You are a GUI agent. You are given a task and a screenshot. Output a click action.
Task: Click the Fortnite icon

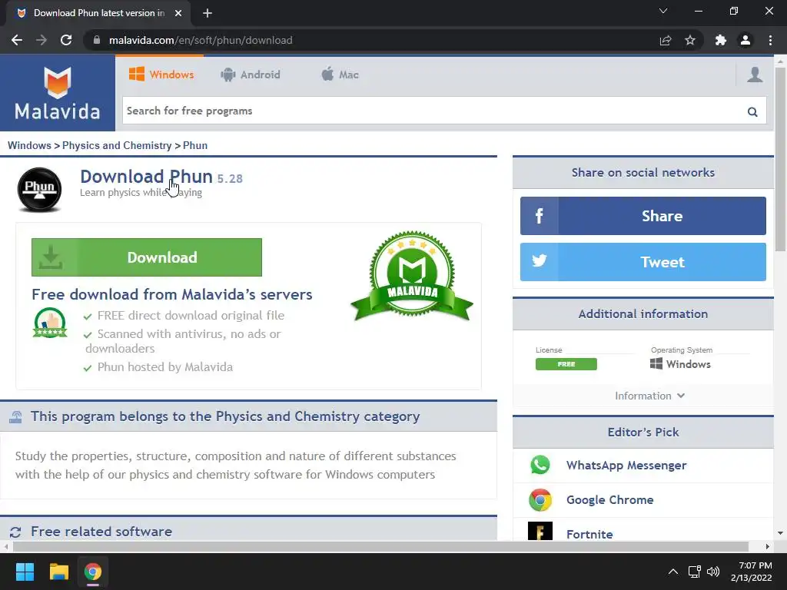(540, 531)
